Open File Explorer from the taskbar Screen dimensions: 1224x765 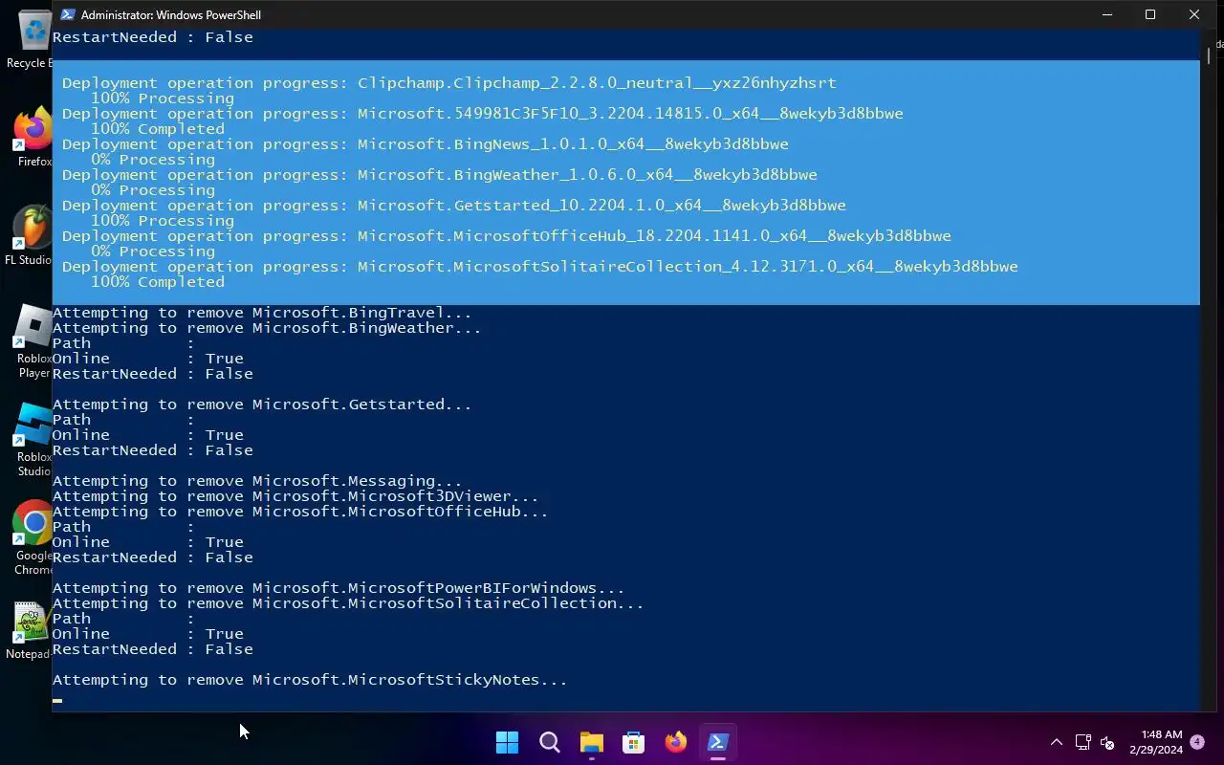[x=591, y=742]
